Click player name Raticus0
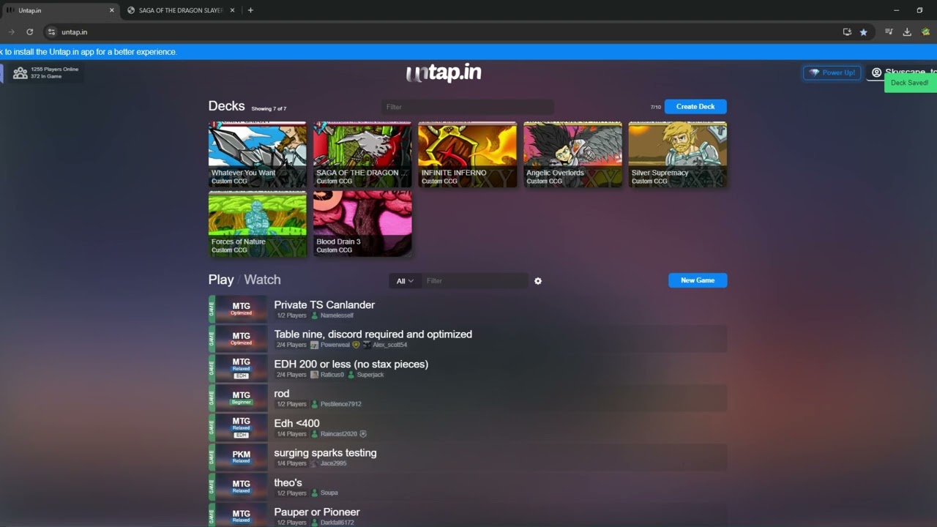This screenshot has height=527, width=937. pos(332,375)
